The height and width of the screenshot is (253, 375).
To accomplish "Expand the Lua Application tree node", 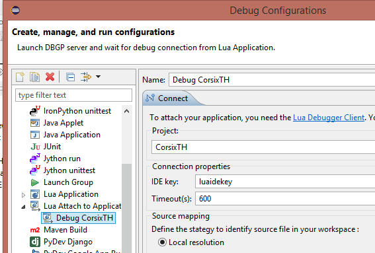I will pos(23,195).
